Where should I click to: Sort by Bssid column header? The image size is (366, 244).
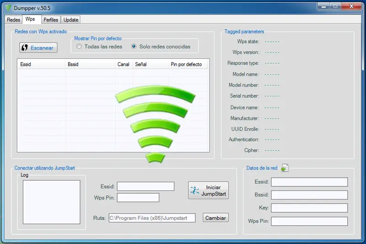coord(90,64)
